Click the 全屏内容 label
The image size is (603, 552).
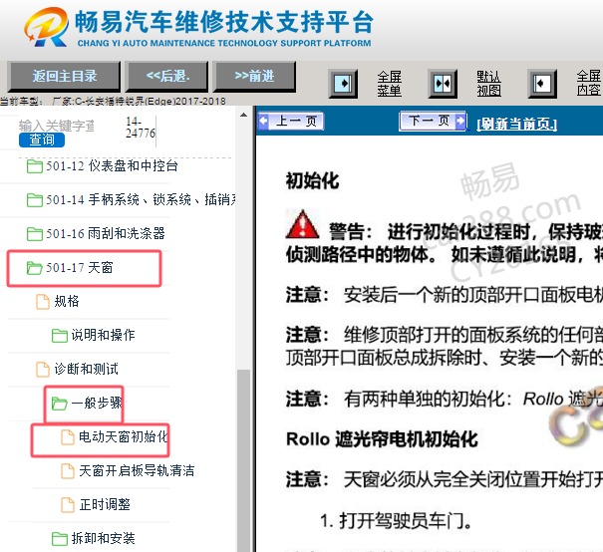[x=588, y=84]
